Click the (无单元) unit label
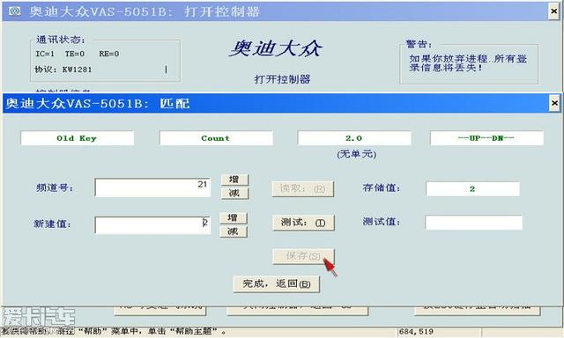564x338 pixels. pyautogui.click(x=357, y=154)
